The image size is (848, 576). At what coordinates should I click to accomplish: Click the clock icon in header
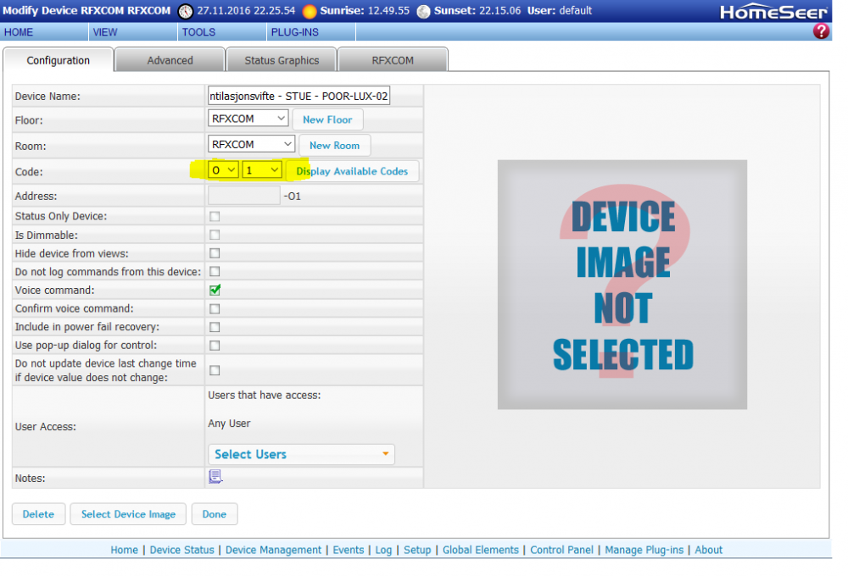(x=186, y=11)
